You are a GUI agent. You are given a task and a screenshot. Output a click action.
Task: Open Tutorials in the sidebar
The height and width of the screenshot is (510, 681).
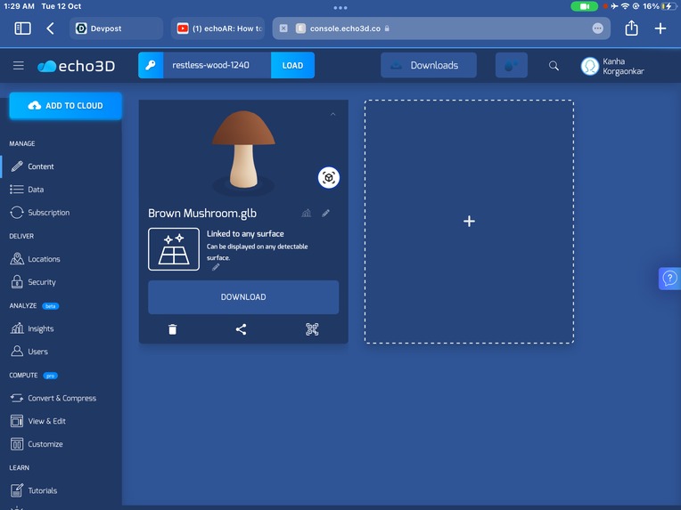point(34,490)
